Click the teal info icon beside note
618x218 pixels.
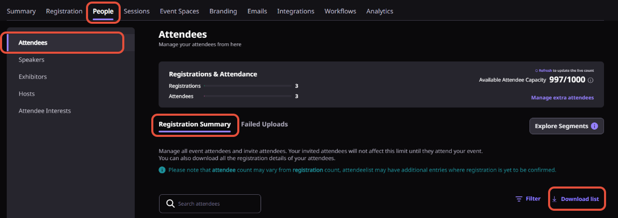[x=162, y=170]
